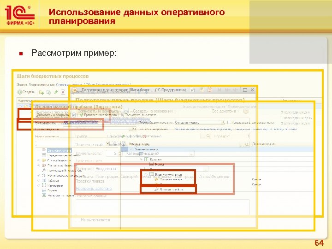This screenshot has width=332, height=249.
Task: Click the ellipsis button of the Действие field
Action: coord(205,169)
